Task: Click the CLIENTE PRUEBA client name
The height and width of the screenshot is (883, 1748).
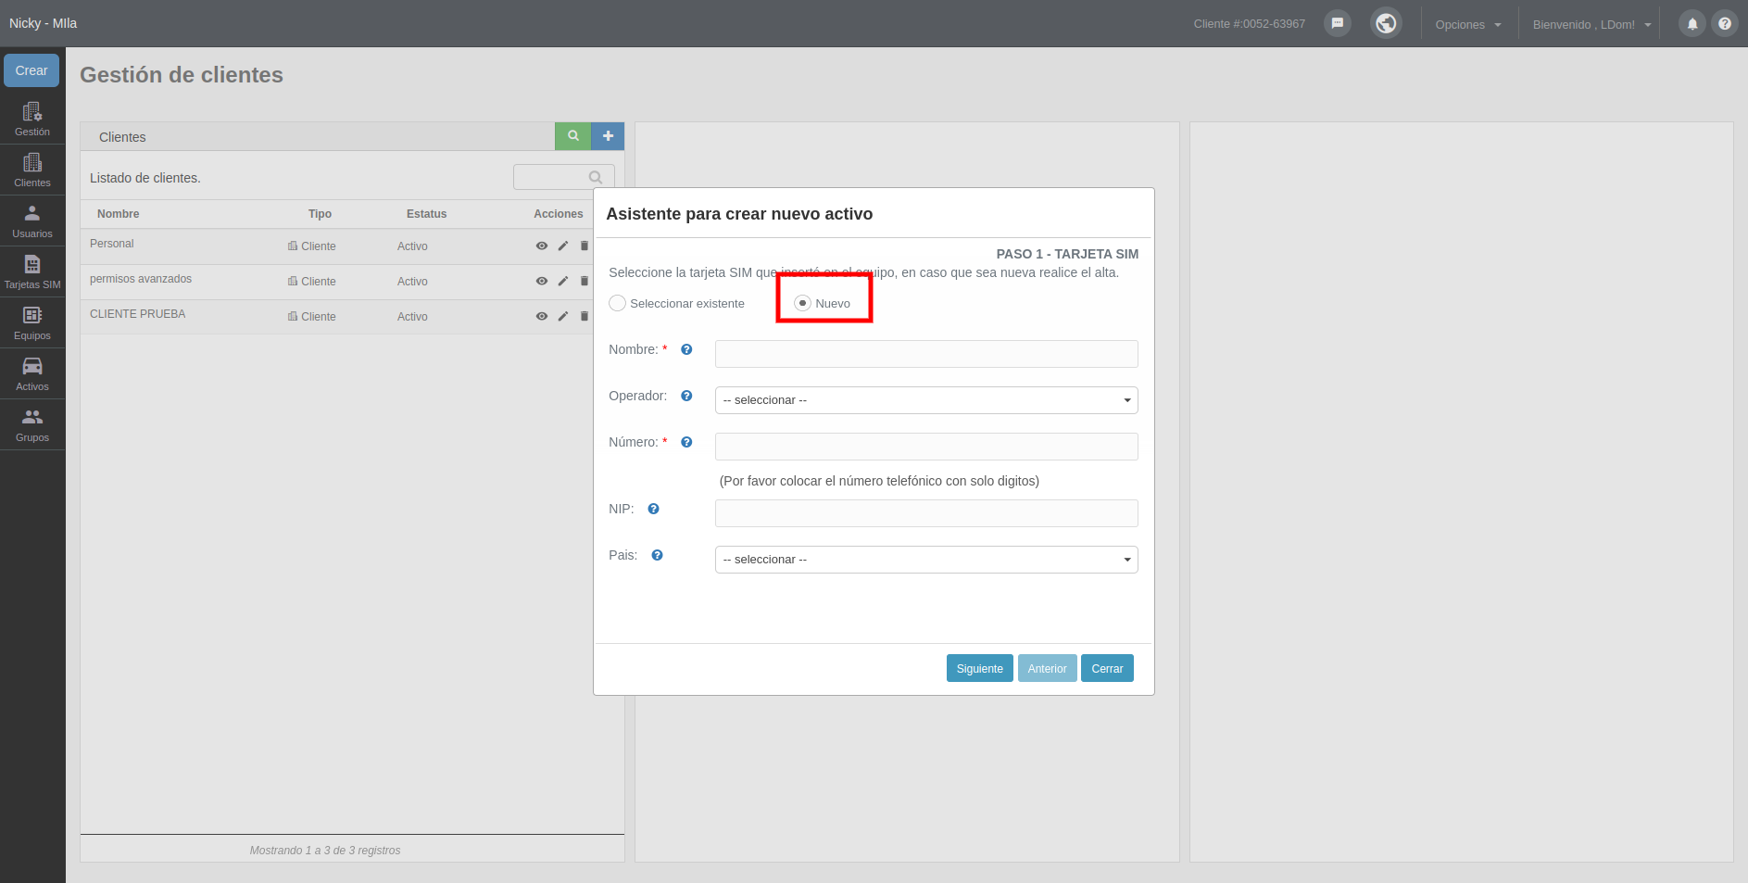Action: 137,314
